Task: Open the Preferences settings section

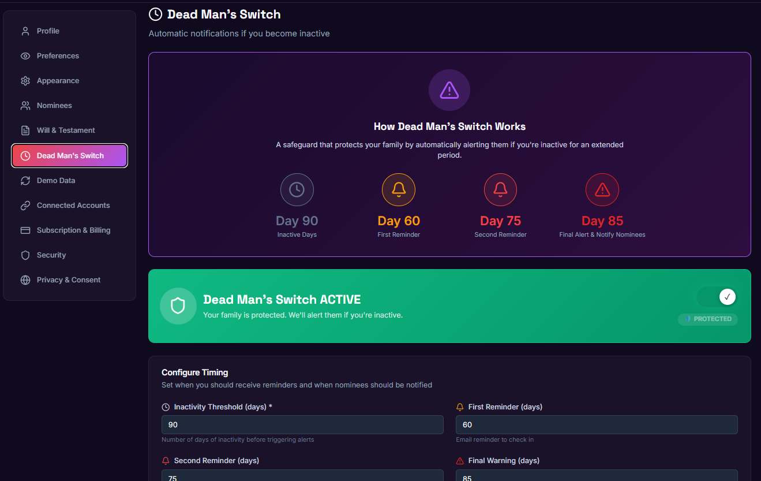Action: [x=58, y=56]
